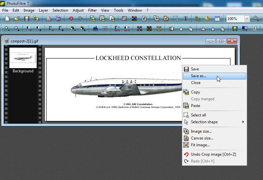Choose Close in the context menu
The height and width of the screenshot is (180, 263).
pos(214,82)
